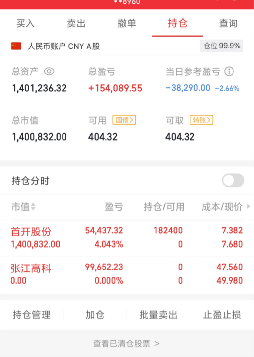This screenshot has height=357, width=254.
Task: Enable the 持仓分时 toggle switch
Action: (x=233, y=181)
